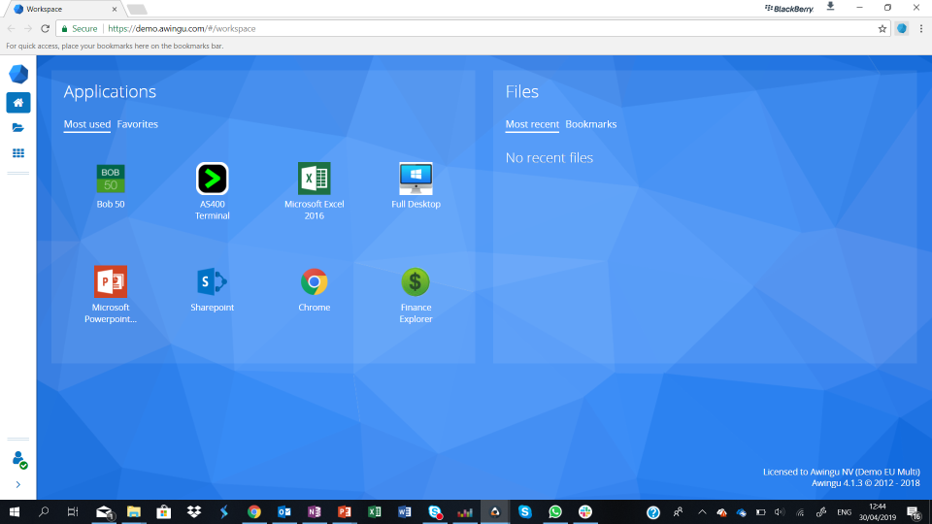Launch Finance Explorer app
The image size is (932, 524).
[x=416, y=294]
